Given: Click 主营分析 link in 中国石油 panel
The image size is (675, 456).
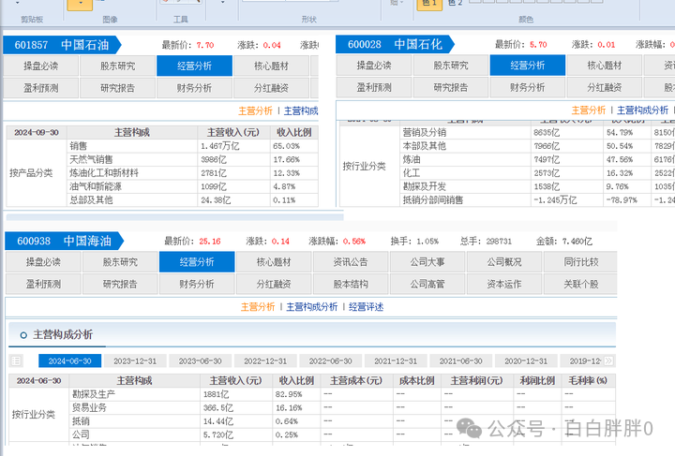Looking at the screenshot, I should [255, 110].
